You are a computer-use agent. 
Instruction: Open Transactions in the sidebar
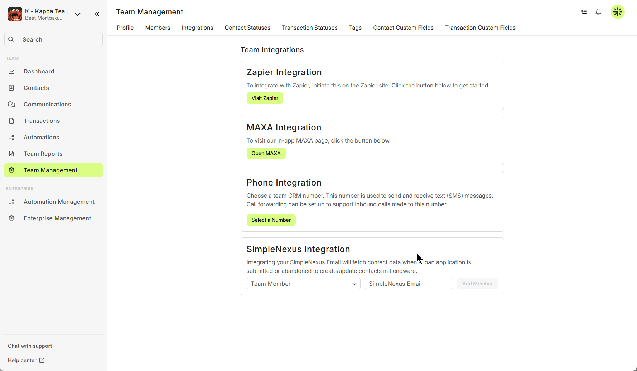(x=42, y=121)
